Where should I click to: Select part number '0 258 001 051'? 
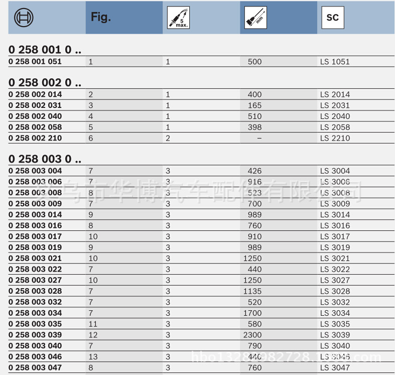click(35, 61)
